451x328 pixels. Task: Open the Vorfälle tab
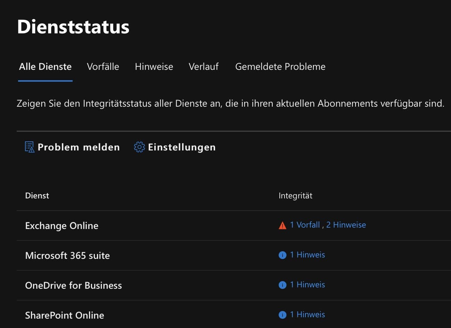point(103,67)
